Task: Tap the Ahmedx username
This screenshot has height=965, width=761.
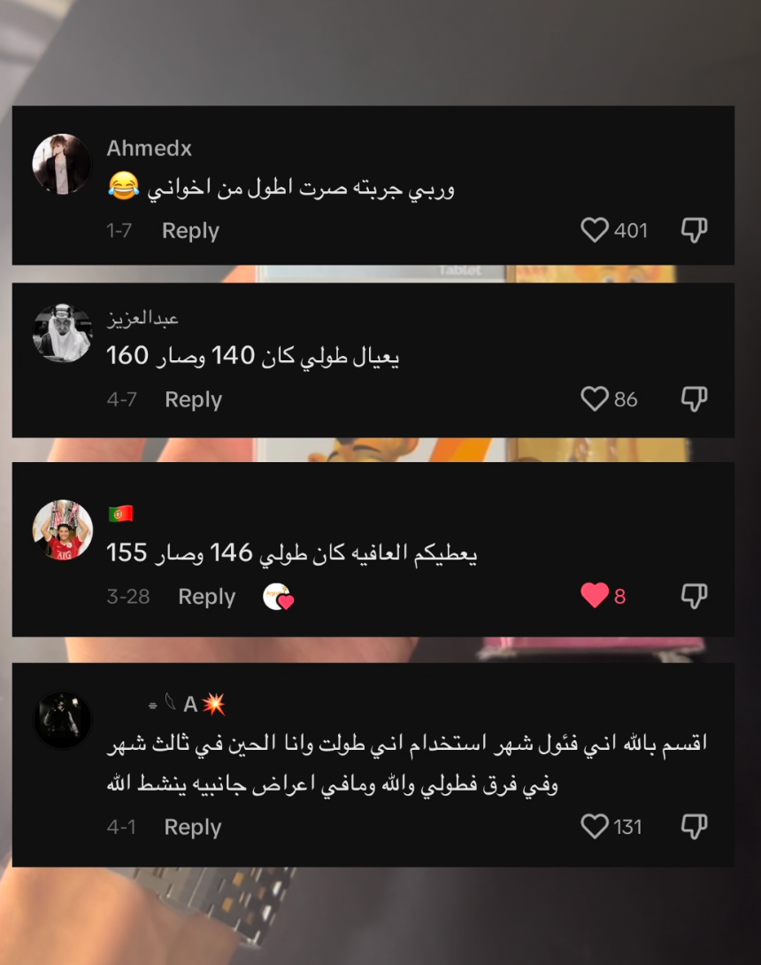Action: 150,149
